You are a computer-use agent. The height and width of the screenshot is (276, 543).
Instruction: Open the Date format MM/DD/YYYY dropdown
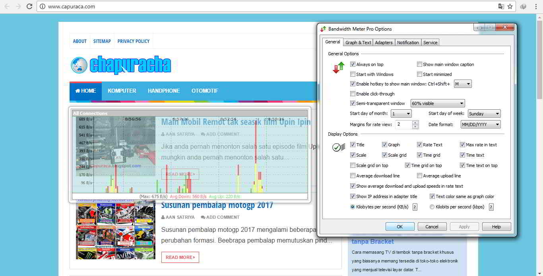tap(481, 124)
